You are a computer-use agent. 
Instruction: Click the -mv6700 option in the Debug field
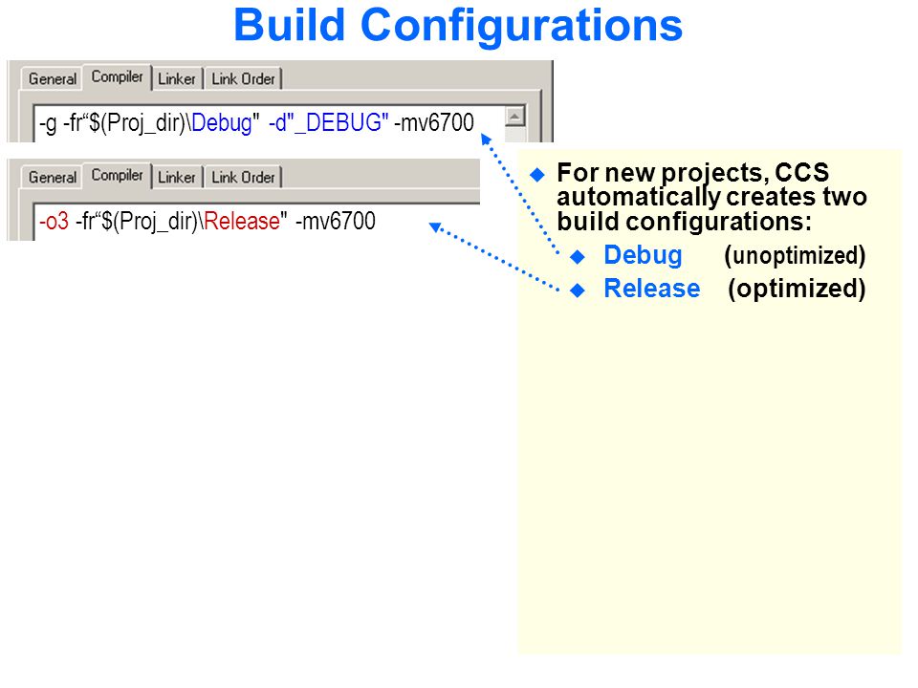[434, 123]
